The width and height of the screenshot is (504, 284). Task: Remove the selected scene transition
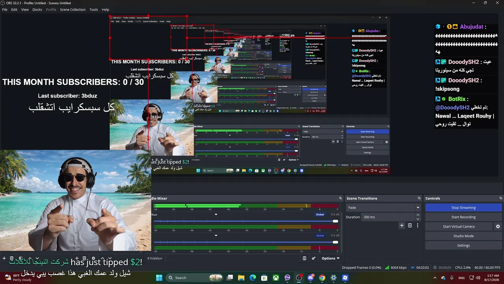pyautogui.click(x=410, y=226)
